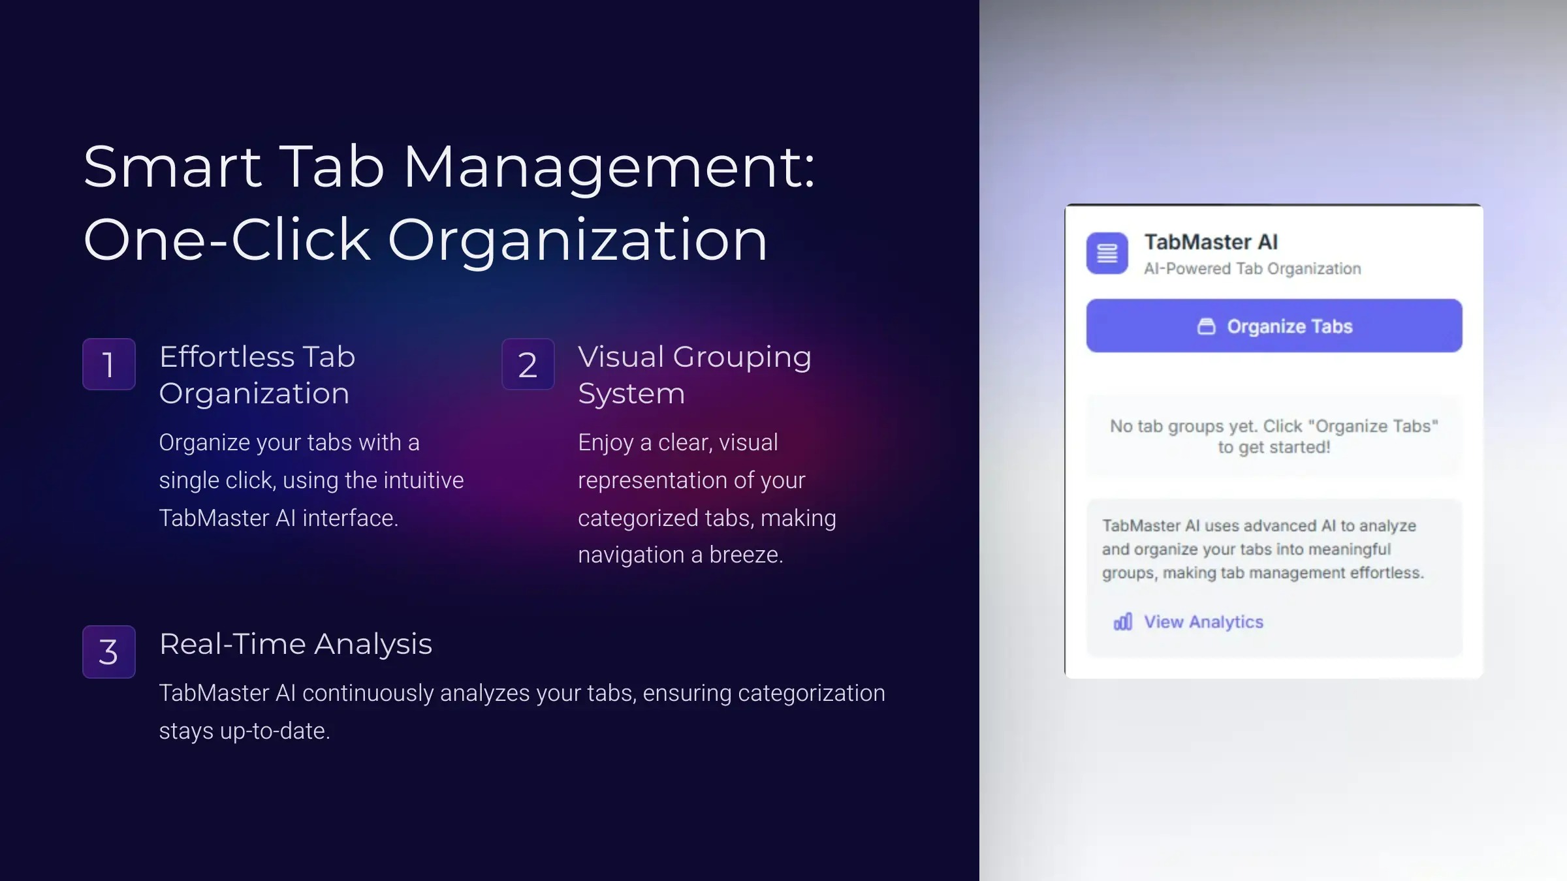
Task: Click the bar chart analytics icon
Action: tap(1122, 622)
